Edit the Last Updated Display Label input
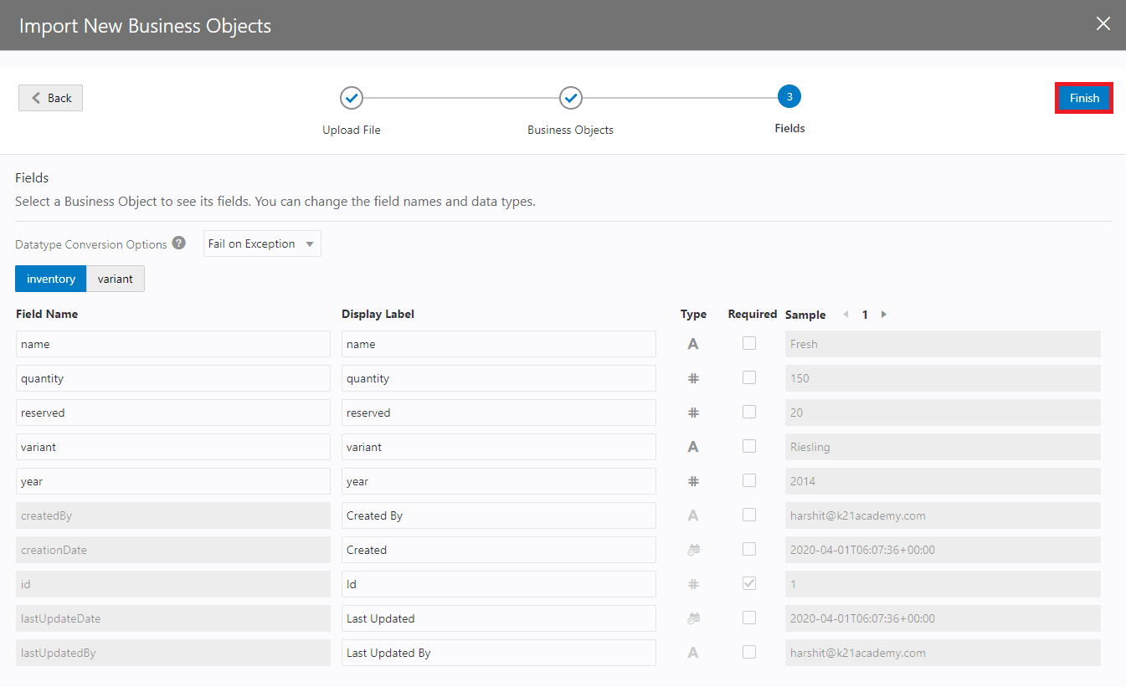Screen dimensions: 1126x687 [x=499, y=618]
